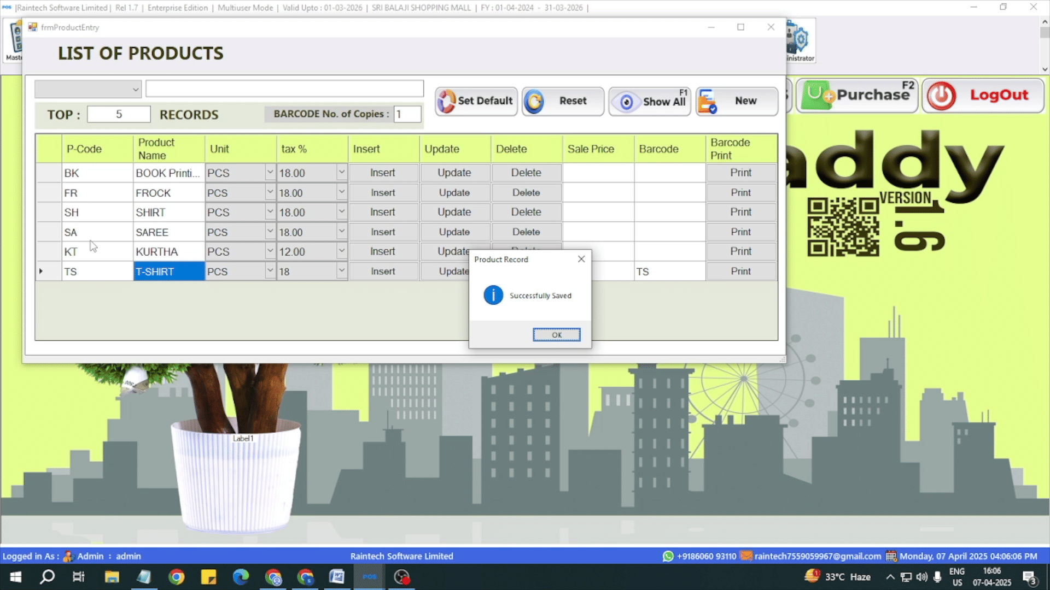Open File Explorer from the taskbar
1050x590 pixels.
pyautogui.click(x=112, y=577)
